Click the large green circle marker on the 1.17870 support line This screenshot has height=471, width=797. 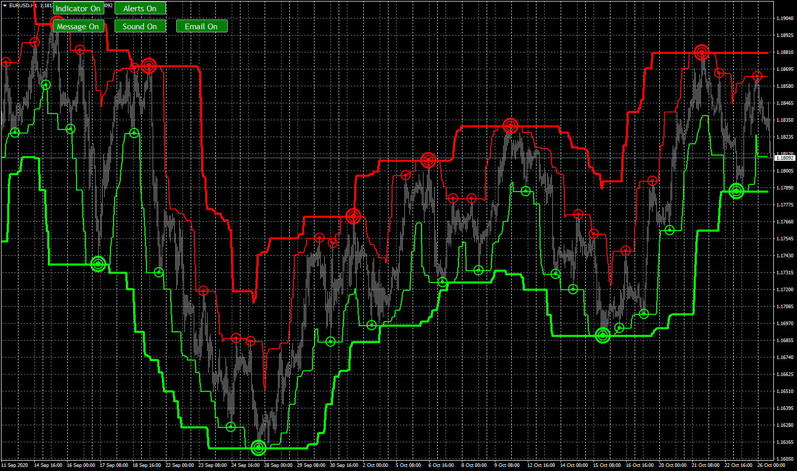[736, 191]
